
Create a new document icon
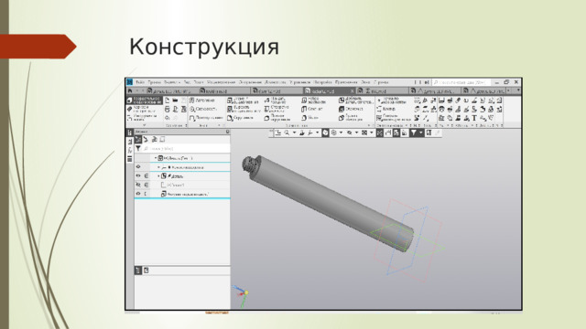[x=167, y=101]
